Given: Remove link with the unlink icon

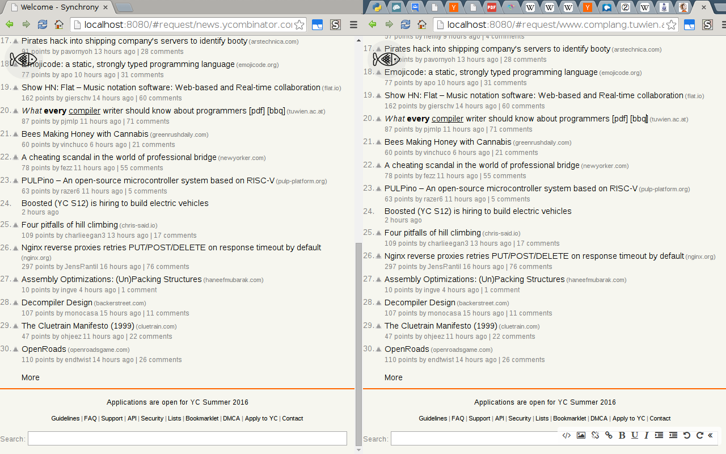Looking at the screenshot, I should [595, 435].
